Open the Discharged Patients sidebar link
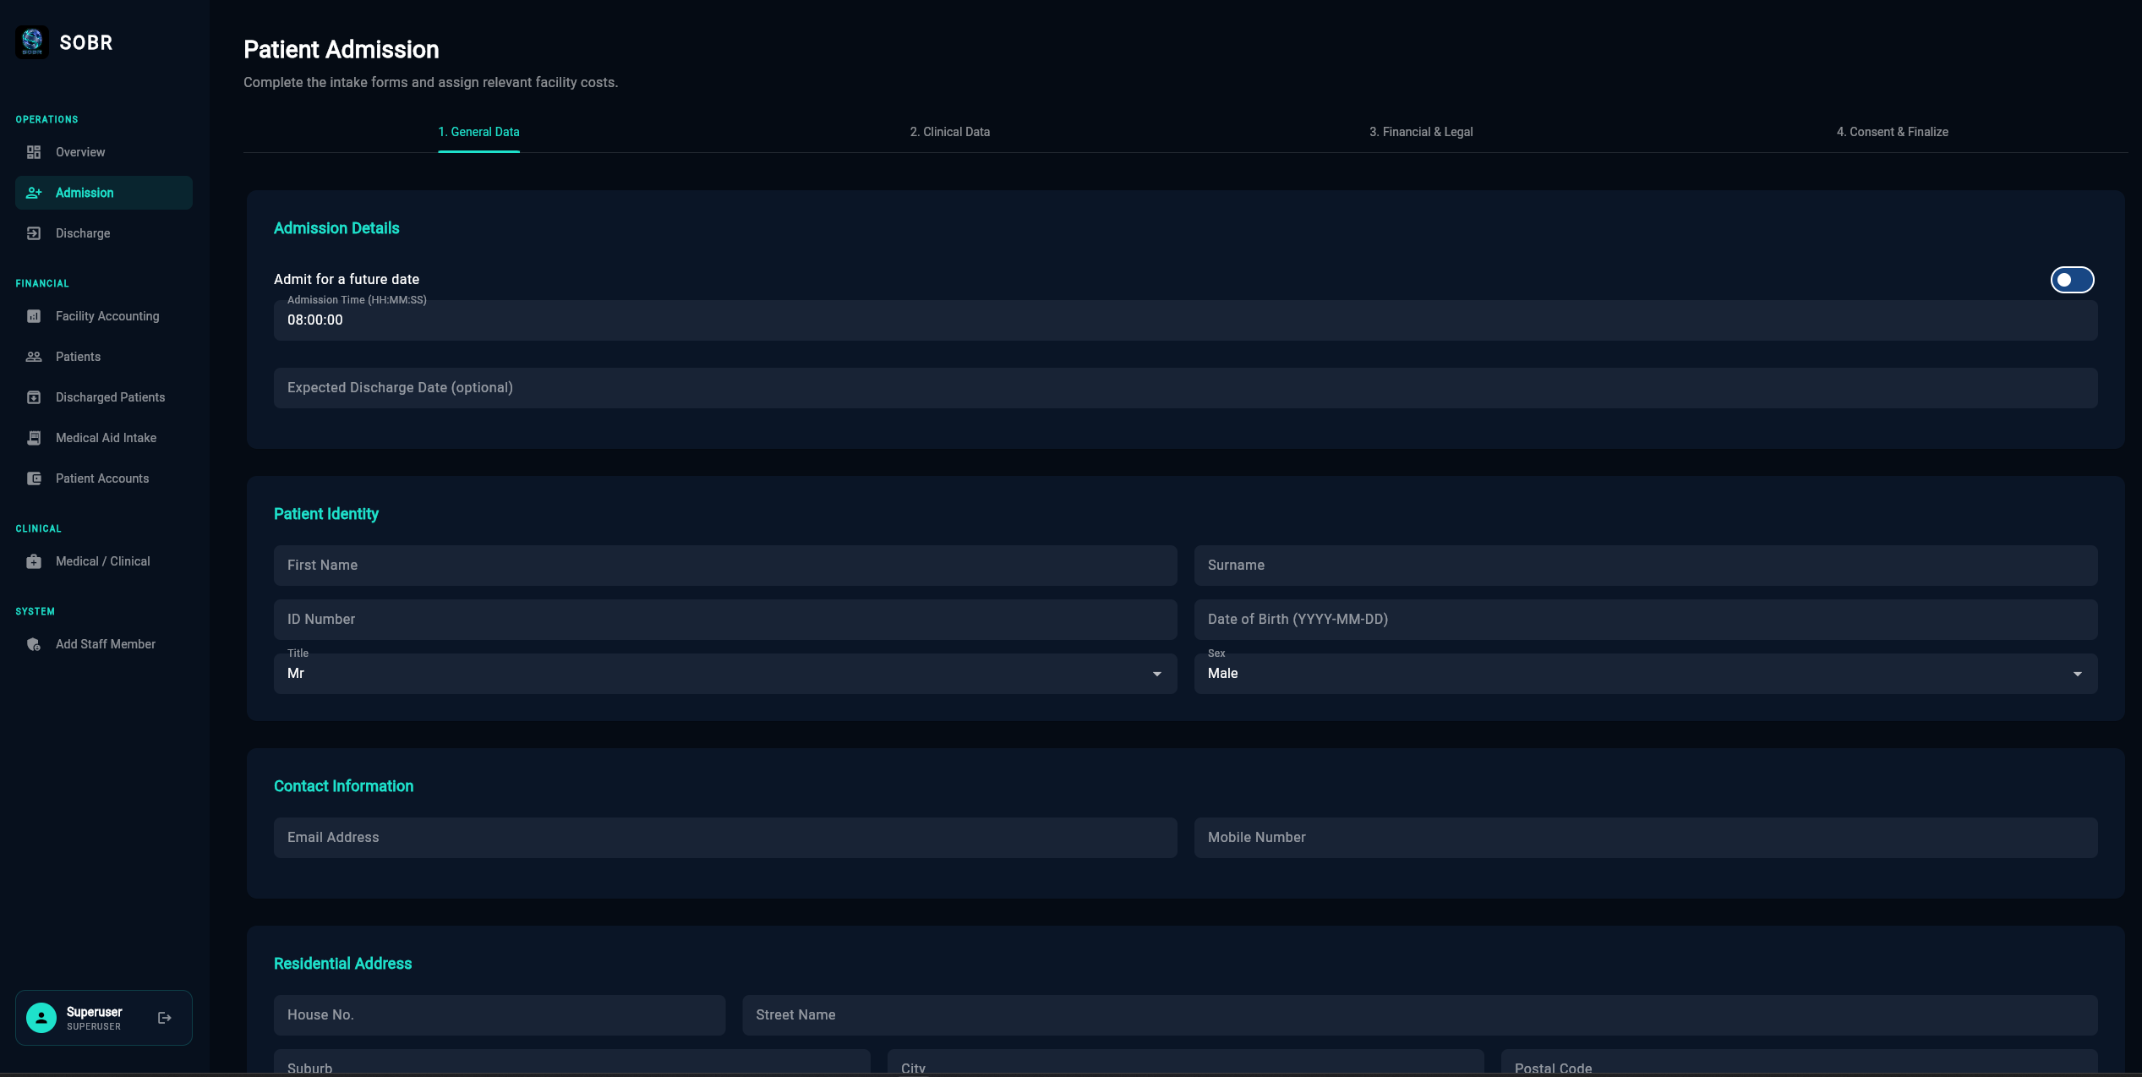2142x1077 pixels. (x=104, y=397)
